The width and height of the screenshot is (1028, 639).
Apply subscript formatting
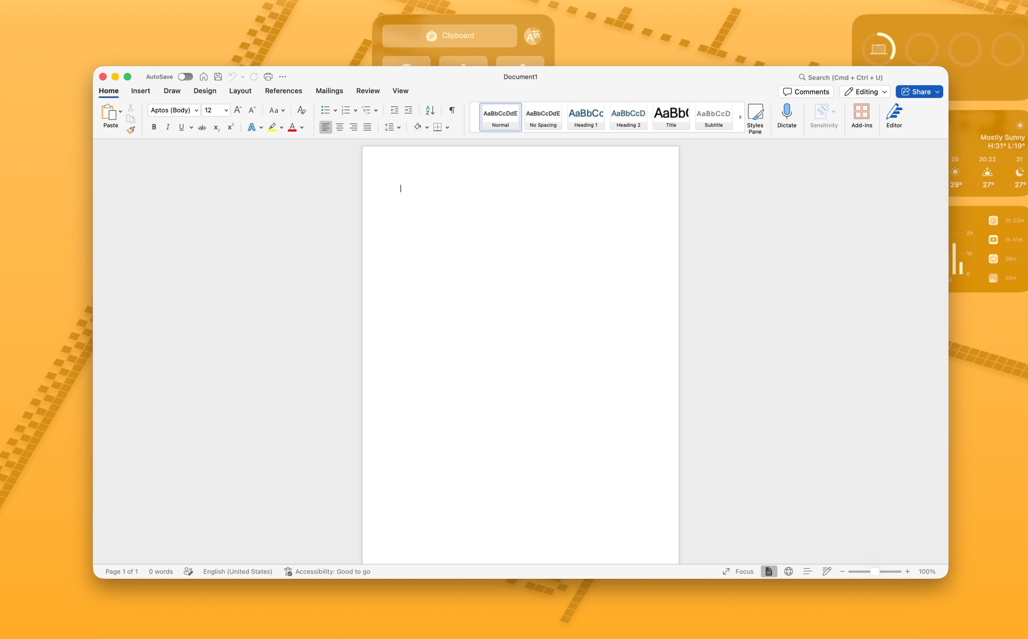point(216,127)
